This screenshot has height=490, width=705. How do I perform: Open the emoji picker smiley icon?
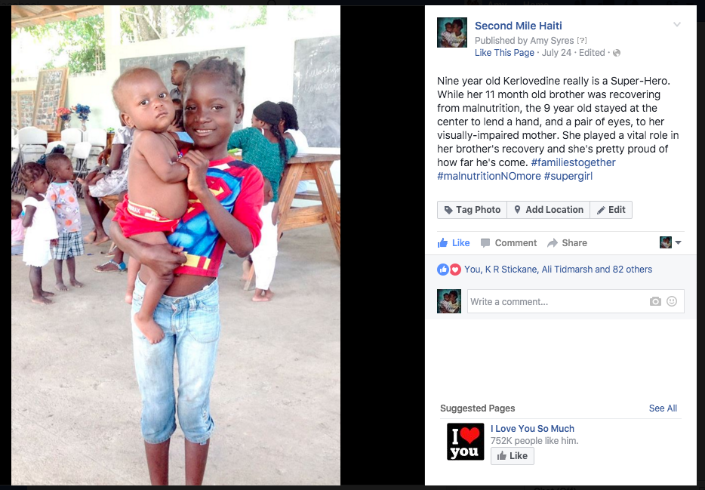click(x=672, y=301)
